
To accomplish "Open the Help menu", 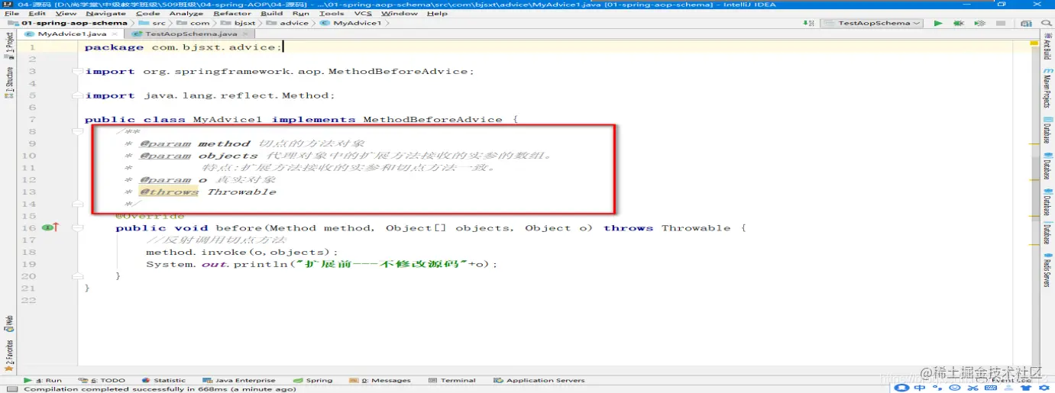I will point(438,13).
